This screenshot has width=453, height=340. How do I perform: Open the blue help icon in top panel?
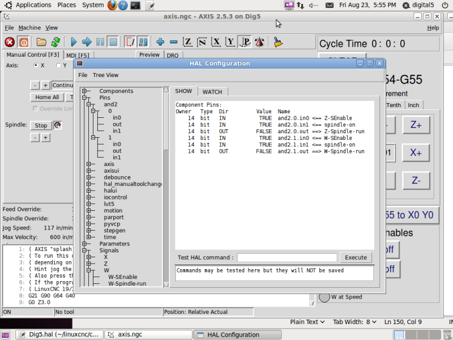(x=123, y=5)
